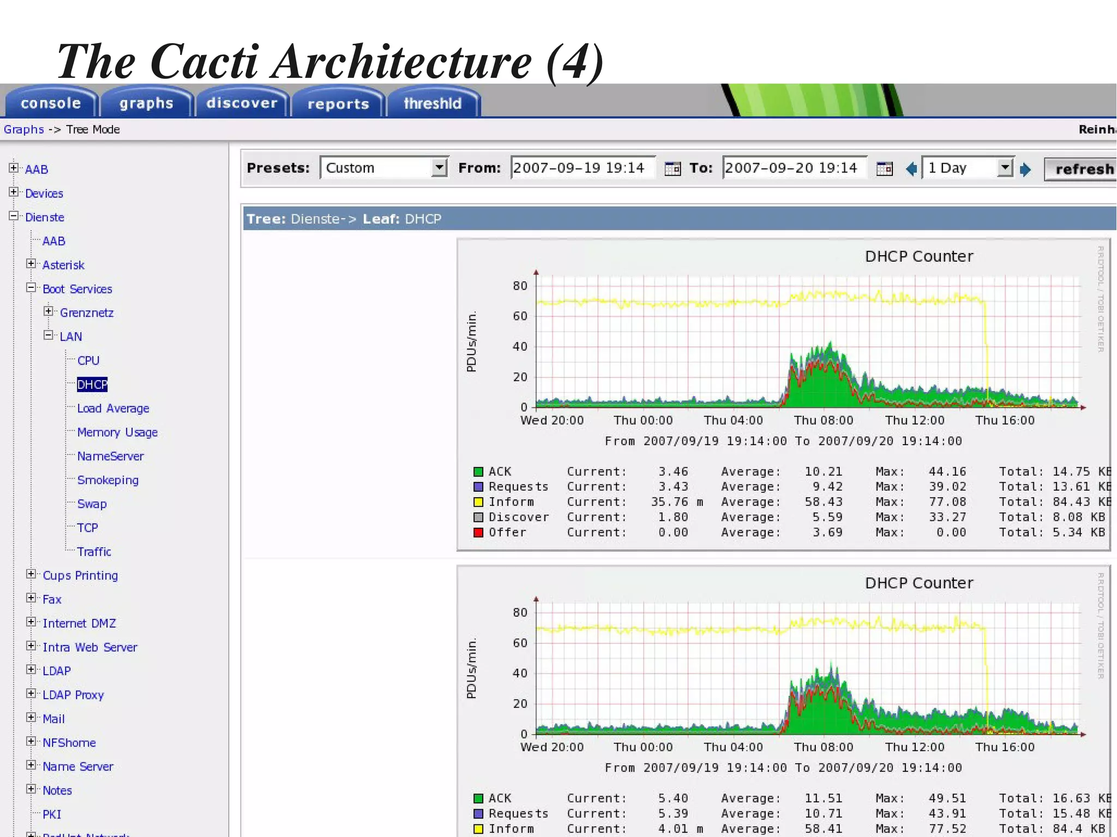
Task: Select the highlighted DHCP leaf
Action: click(x=92, y=384)
